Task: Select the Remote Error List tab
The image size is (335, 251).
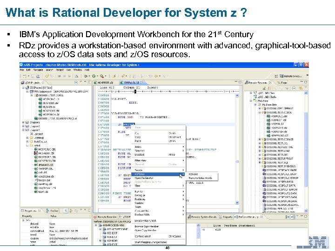Action: coord(107,217)
